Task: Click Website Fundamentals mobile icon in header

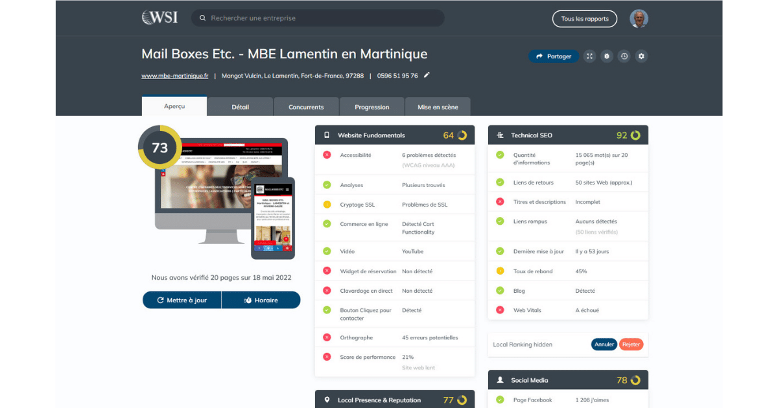Action: [327, 135]
